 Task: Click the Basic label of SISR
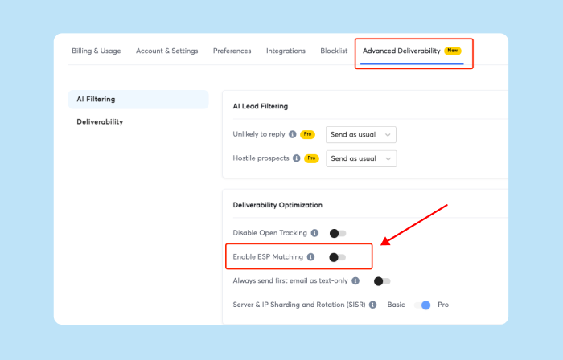coord(396,305)
